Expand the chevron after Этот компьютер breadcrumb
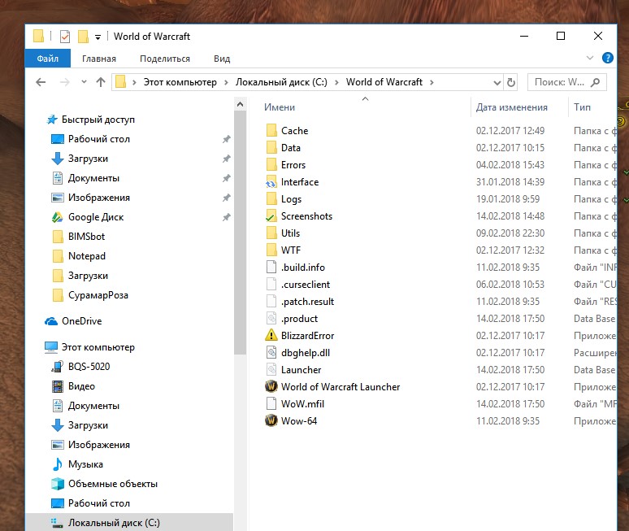The image size is (629, 531). coord(226,82)
